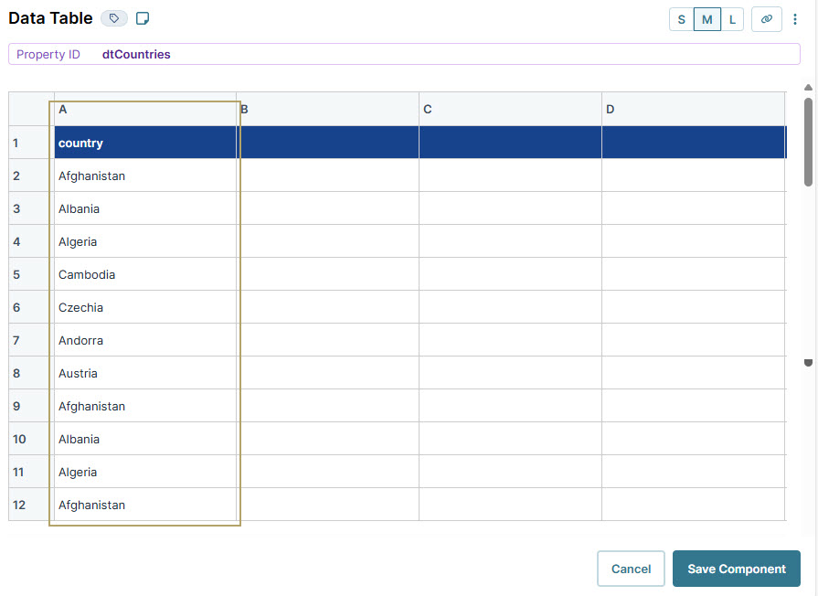This screenshot has width=818, height=596.
Task: Click row number 5 header
Action: [x=31, y=274]
